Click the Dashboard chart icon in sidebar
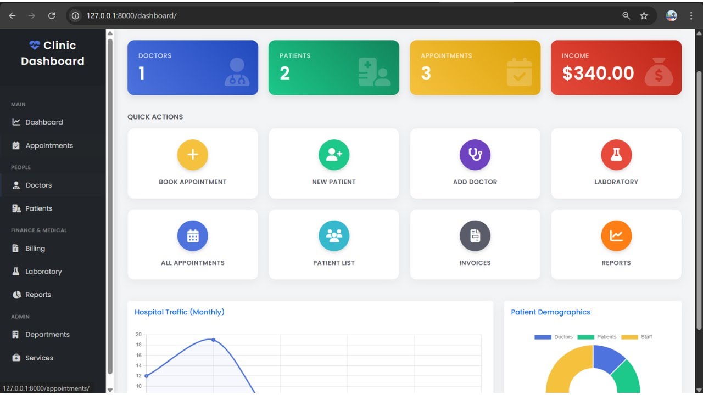The width and height of the screenshot is (703, 395). pos(16,122)
